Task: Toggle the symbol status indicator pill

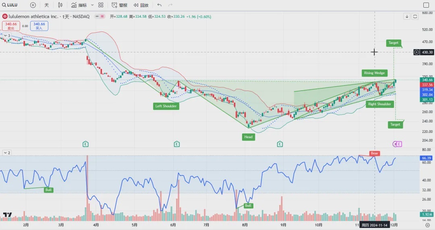Action: [99, 17]
